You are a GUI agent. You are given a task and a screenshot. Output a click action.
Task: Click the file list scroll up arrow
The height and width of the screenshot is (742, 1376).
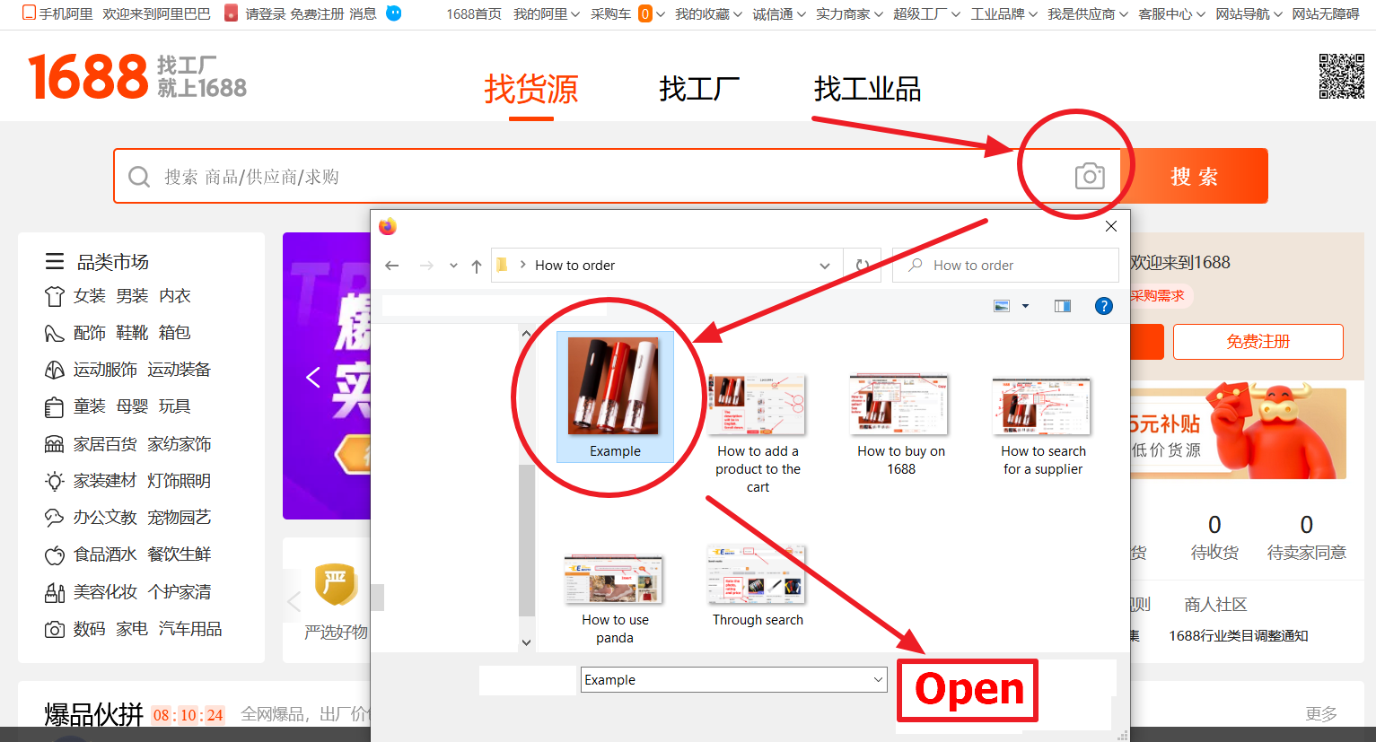pos(527,334)
